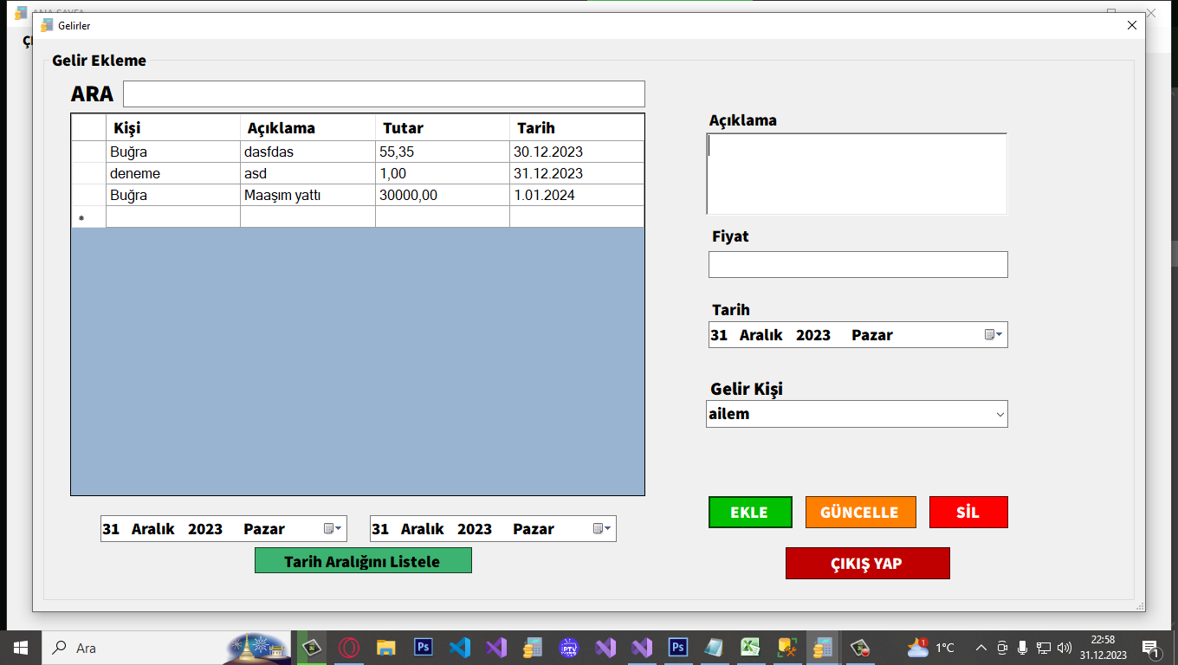Viewport: 1178px width, 665px height.
Task: Select the Maaşım yattı cell in the table
Action: 307,195
